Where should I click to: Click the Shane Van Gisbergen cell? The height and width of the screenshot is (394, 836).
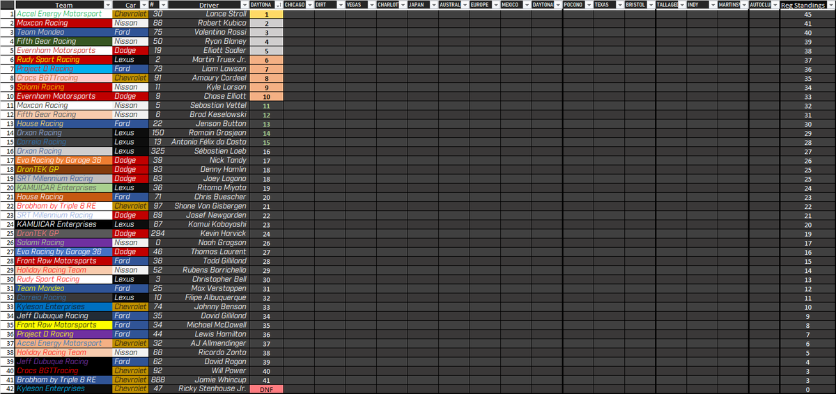click(208, 206)
